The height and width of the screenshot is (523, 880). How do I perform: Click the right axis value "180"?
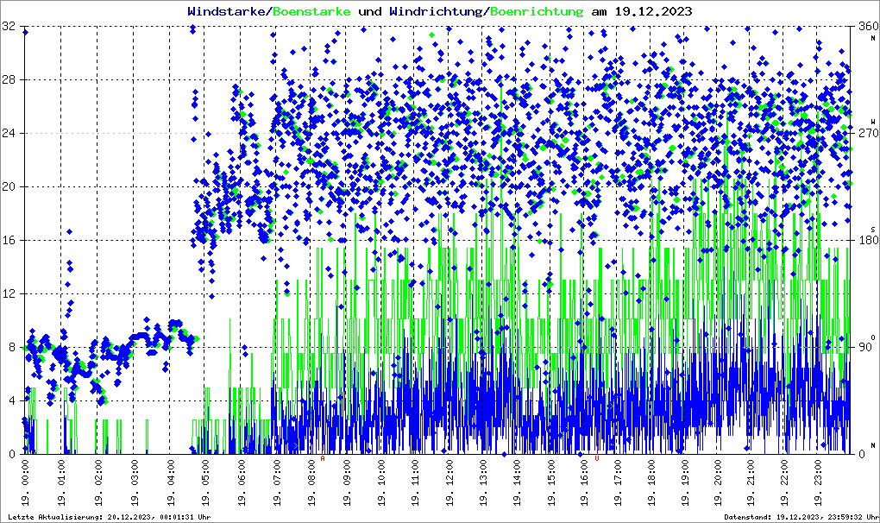click(x=868, y=240)
